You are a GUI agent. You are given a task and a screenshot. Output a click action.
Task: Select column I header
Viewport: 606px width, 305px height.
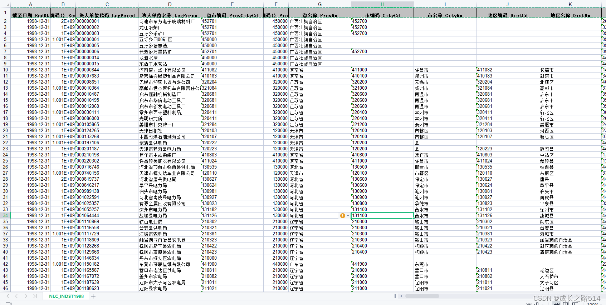(445, 4)
